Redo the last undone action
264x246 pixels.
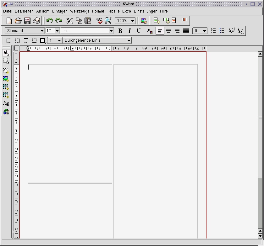(58, 21)
